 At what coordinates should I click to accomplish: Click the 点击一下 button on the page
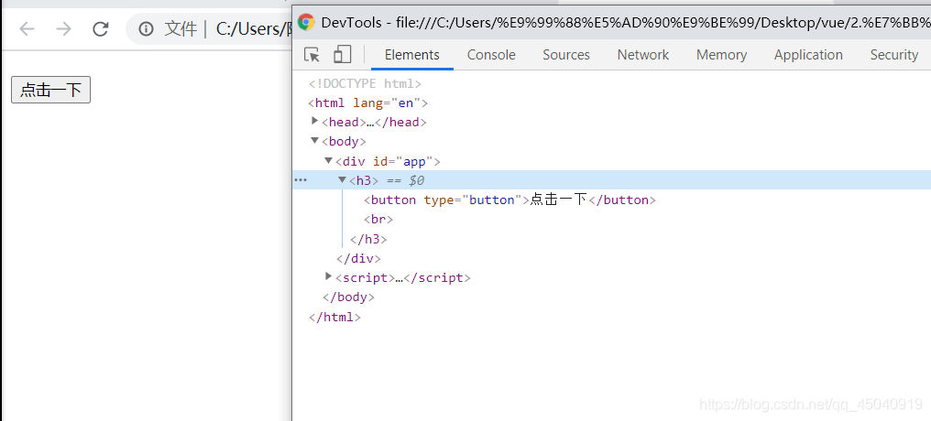coord(50,90)
